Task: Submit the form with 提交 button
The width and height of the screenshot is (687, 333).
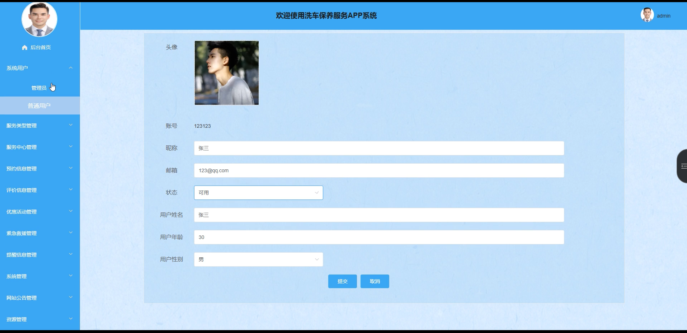Action: [x=343, y=281]
